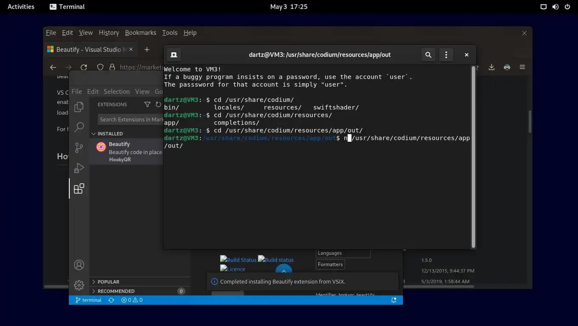The image size is (578, 326).
Task: Open the Manage gear icon in VSCodium
Action: [x=79, y=285]
